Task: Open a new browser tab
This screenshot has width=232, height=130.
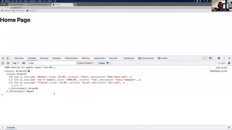Action: click(75, 5)
